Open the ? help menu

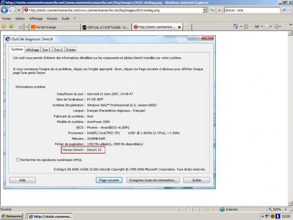coord(75,19)
